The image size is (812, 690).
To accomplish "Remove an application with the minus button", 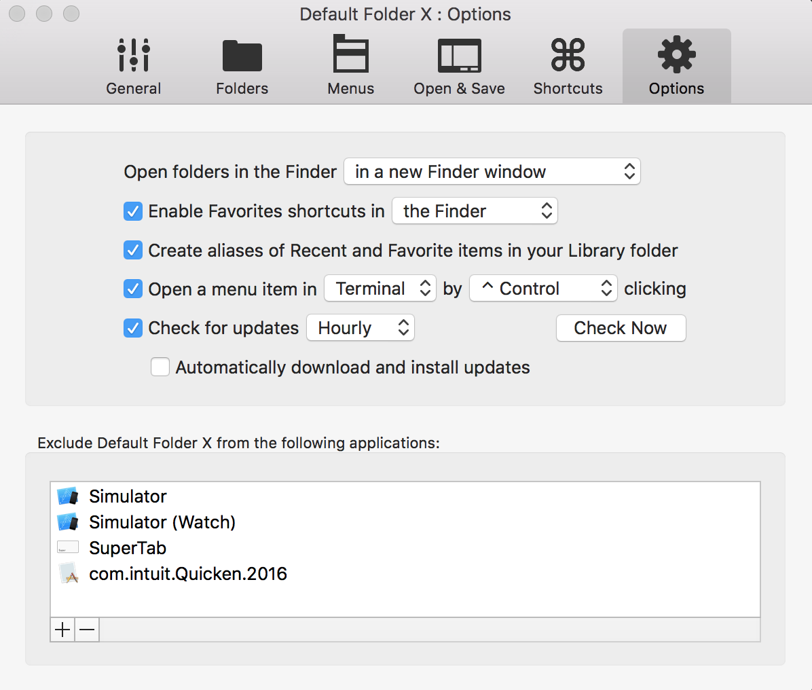I will pyautogui.click(x=87, y=630).
